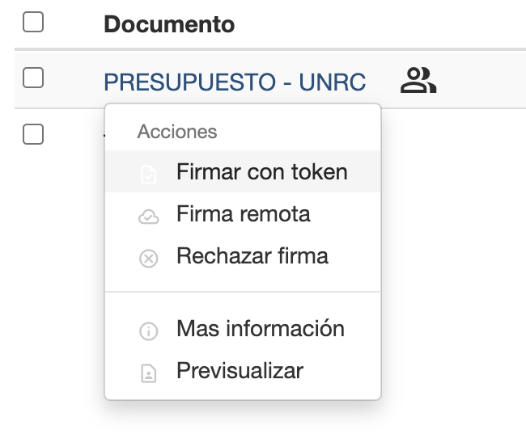Click the shared users icon beside PRESUPUESTO - UNRC
Screen dimensions: 526x434
coord(418,81)
